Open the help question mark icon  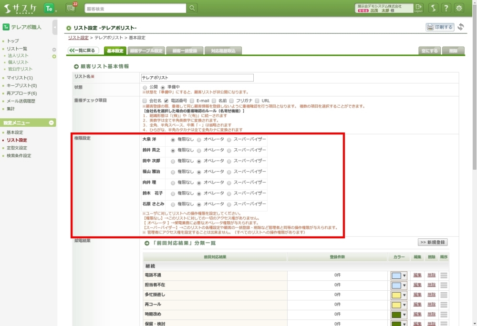coord(446,8)
